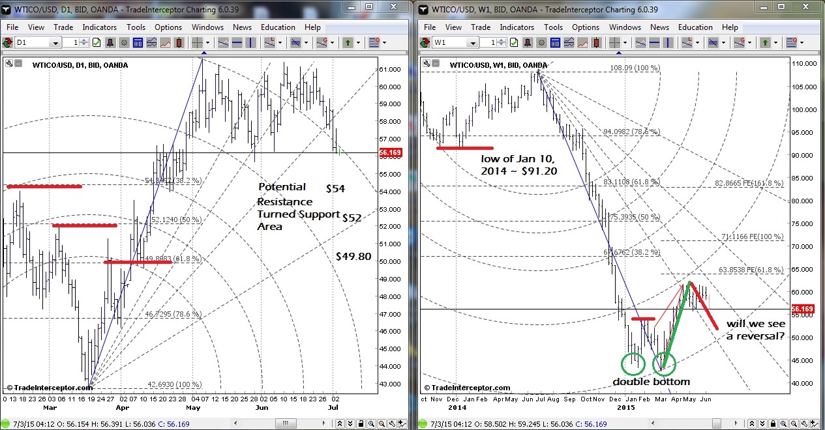Viewport: 825px width, 430px height.
Task: Switch to line chart style in W1 window
Action: click(582, 42)
